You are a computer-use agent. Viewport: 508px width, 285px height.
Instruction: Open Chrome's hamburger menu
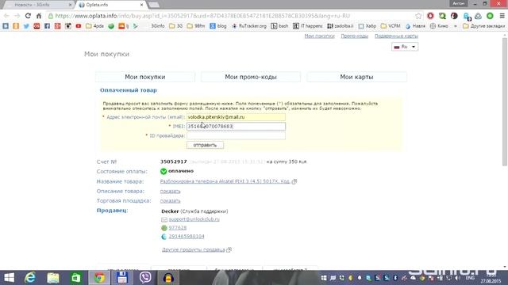pyautogui.click(x=502, y=16)
